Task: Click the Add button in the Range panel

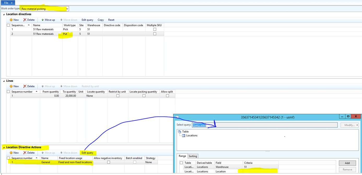Action: click(x=347, y=163)
